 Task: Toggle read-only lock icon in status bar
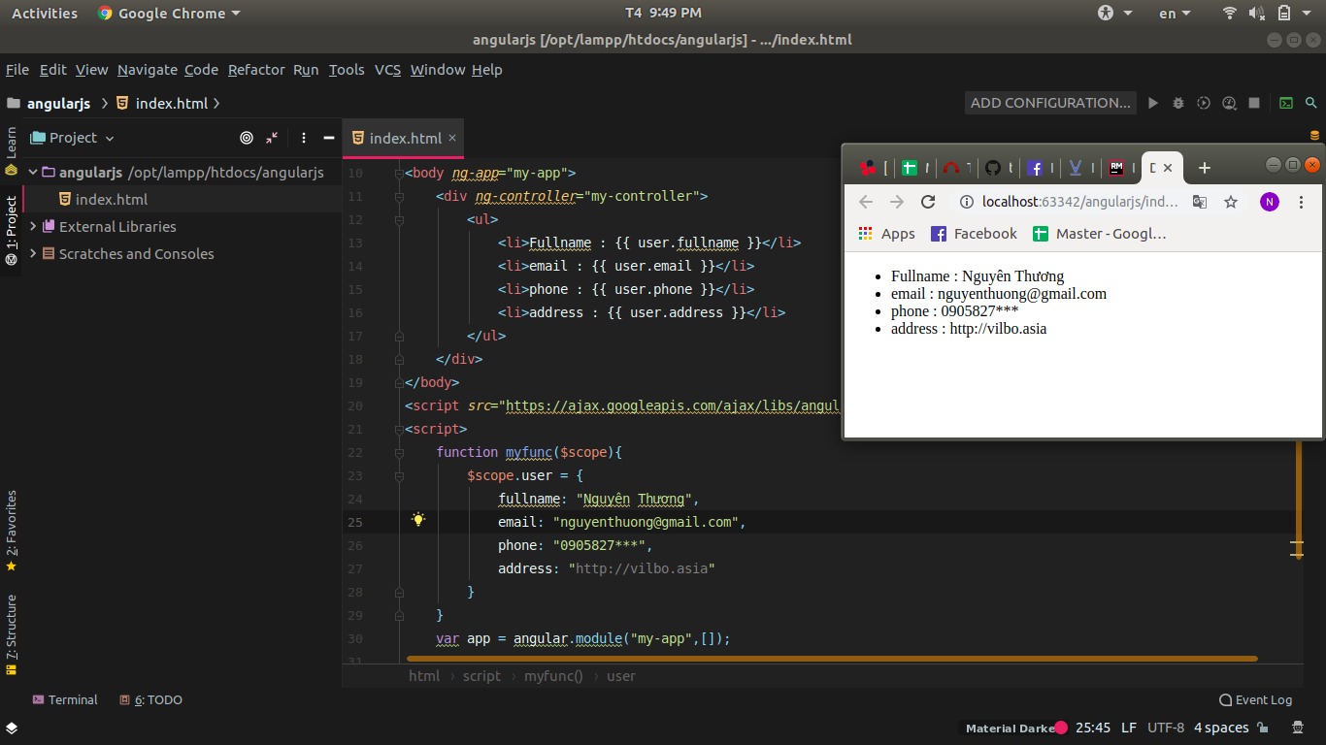[1263, 728]
